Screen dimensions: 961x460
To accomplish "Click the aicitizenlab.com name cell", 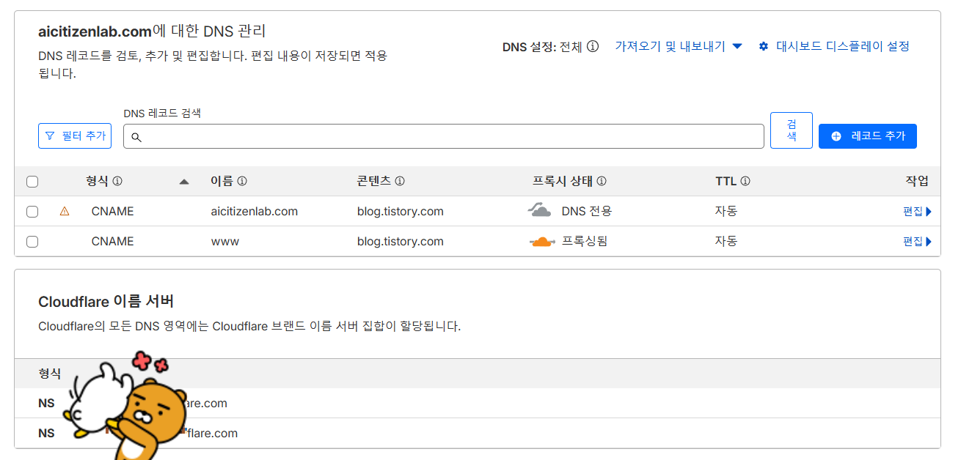I will (x=254, y=212).
